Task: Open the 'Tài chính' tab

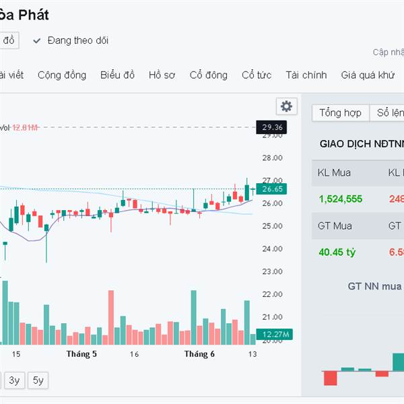Action: (306, 75)
